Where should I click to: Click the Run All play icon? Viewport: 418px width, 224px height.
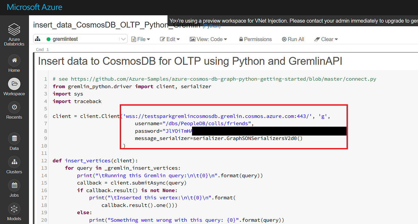coord(284,39)
